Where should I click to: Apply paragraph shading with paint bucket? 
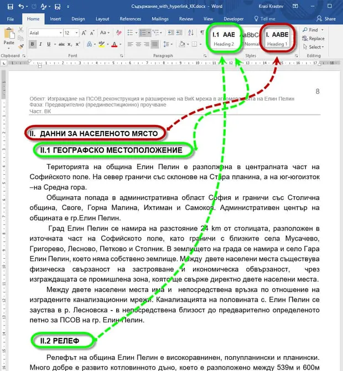[x=182, y=44]
